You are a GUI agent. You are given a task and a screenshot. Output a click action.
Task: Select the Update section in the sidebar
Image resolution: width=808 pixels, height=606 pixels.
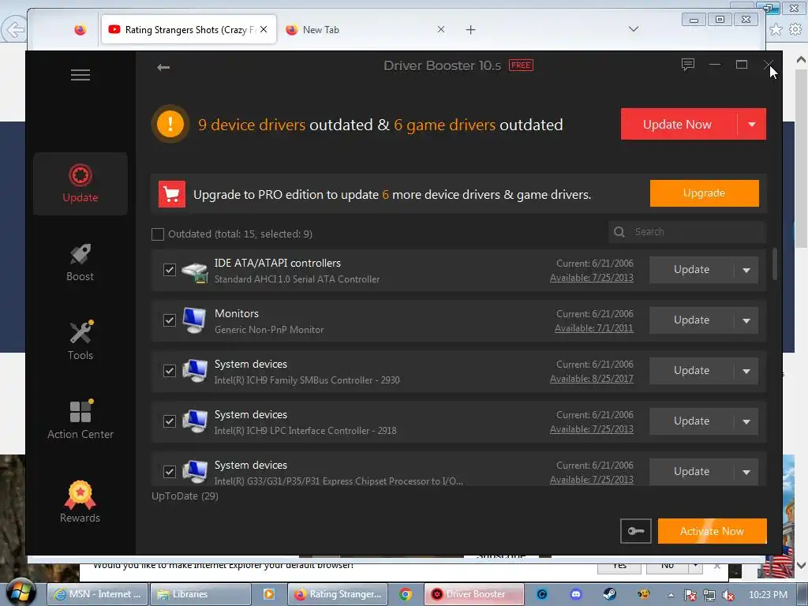pos(80,183)
